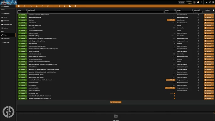Open the Category filter Select dropdown
The width and height of the screenshot is (215, 121).
tap(185, 12)
